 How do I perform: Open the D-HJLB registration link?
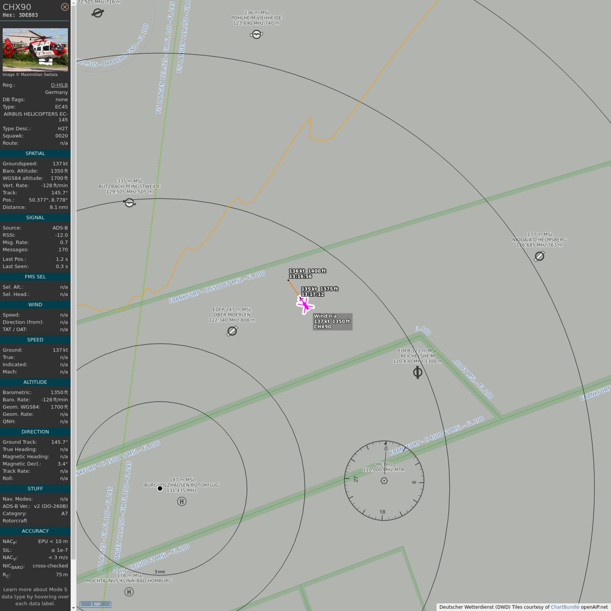point(59,85)
